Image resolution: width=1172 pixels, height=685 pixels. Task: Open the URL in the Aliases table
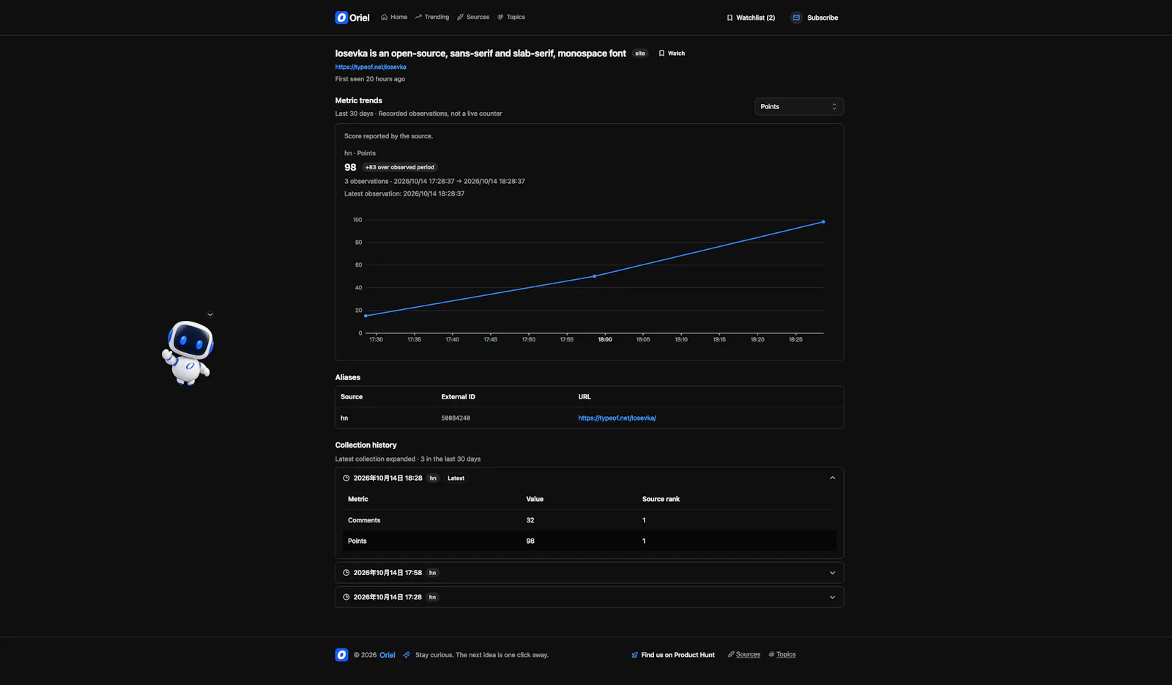click(x=617, y=418)
